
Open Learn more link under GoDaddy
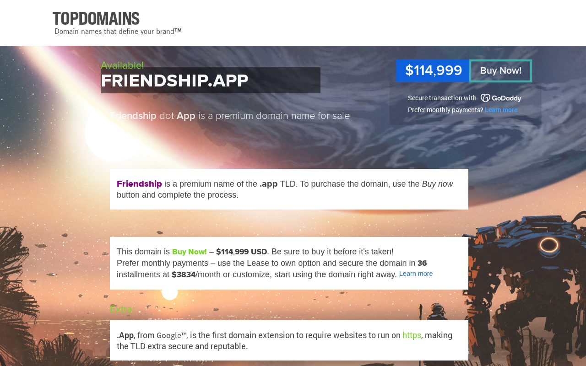501,110
